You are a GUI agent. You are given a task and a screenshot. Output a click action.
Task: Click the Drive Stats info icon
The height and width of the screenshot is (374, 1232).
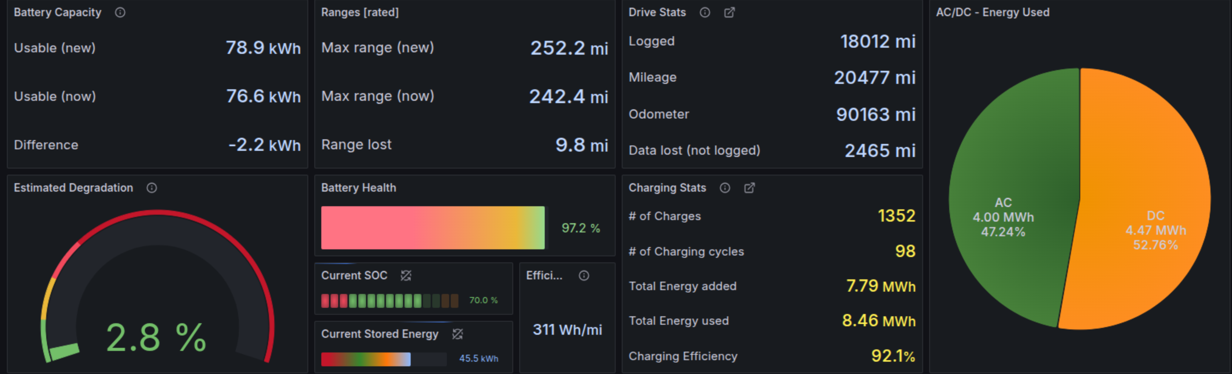(x=705, y=12)
